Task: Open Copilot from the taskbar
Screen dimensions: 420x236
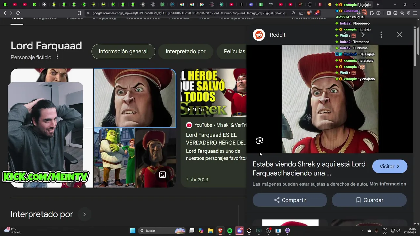Action: (201, 231)
